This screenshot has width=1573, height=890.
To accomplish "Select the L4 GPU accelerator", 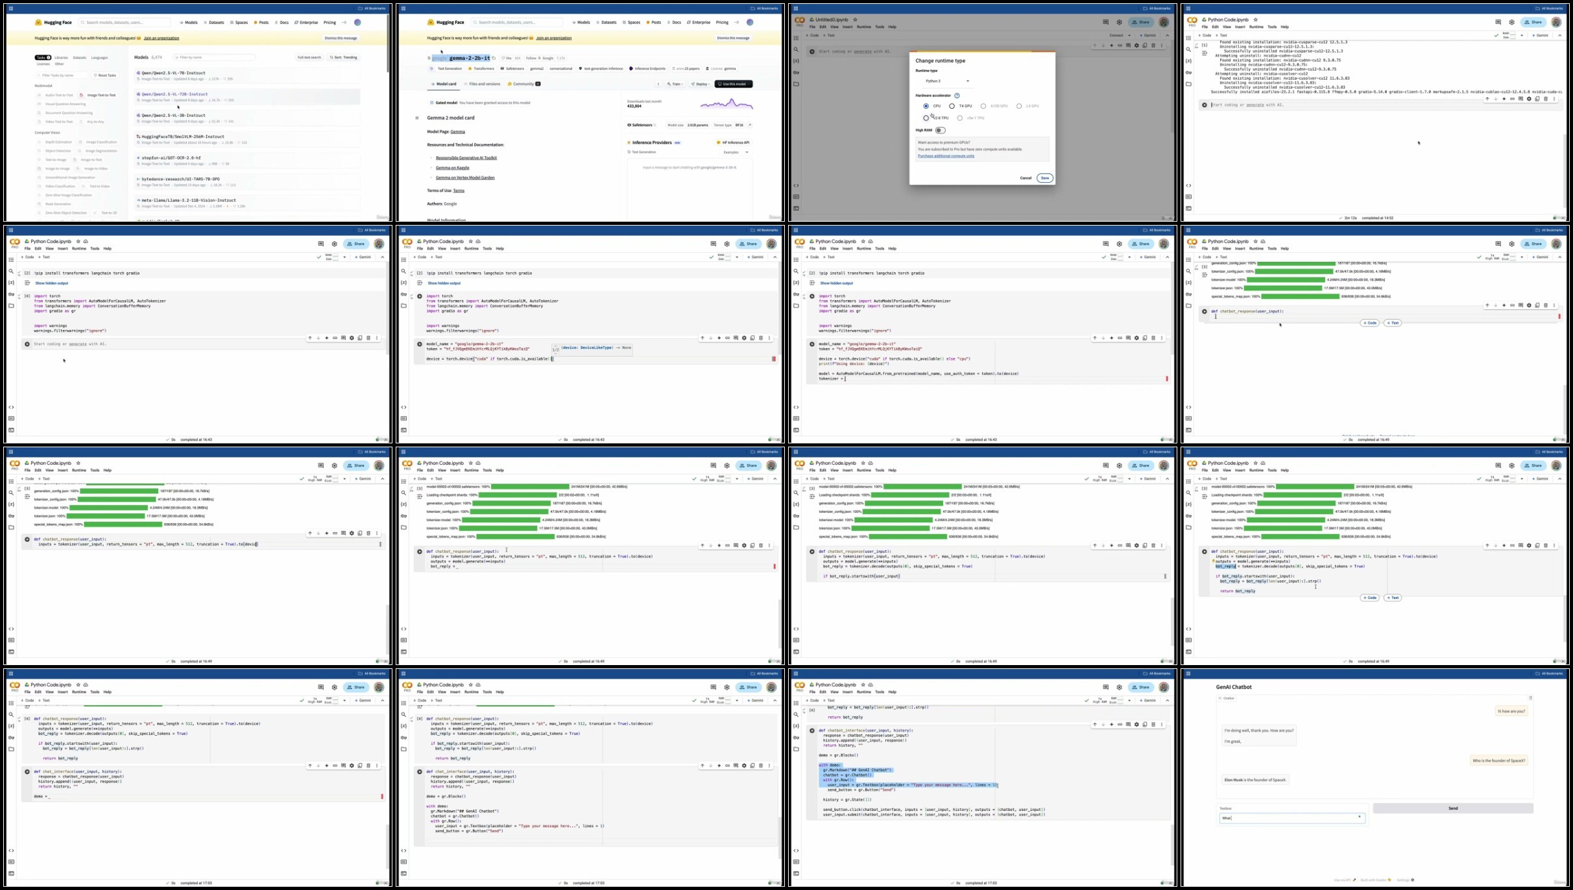I will (x=1019, y=106).
